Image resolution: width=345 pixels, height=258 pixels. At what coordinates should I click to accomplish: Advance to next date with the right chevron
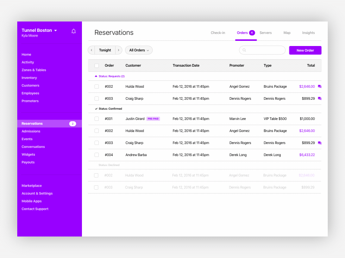[x=118, y=50]
